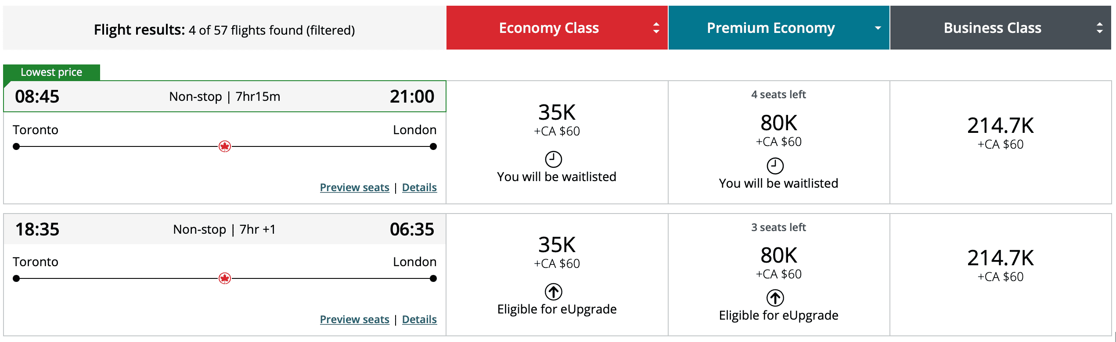This screenshot has height=342, width=1116.
Task: Click the Lowest price badge
Action: 51,72
